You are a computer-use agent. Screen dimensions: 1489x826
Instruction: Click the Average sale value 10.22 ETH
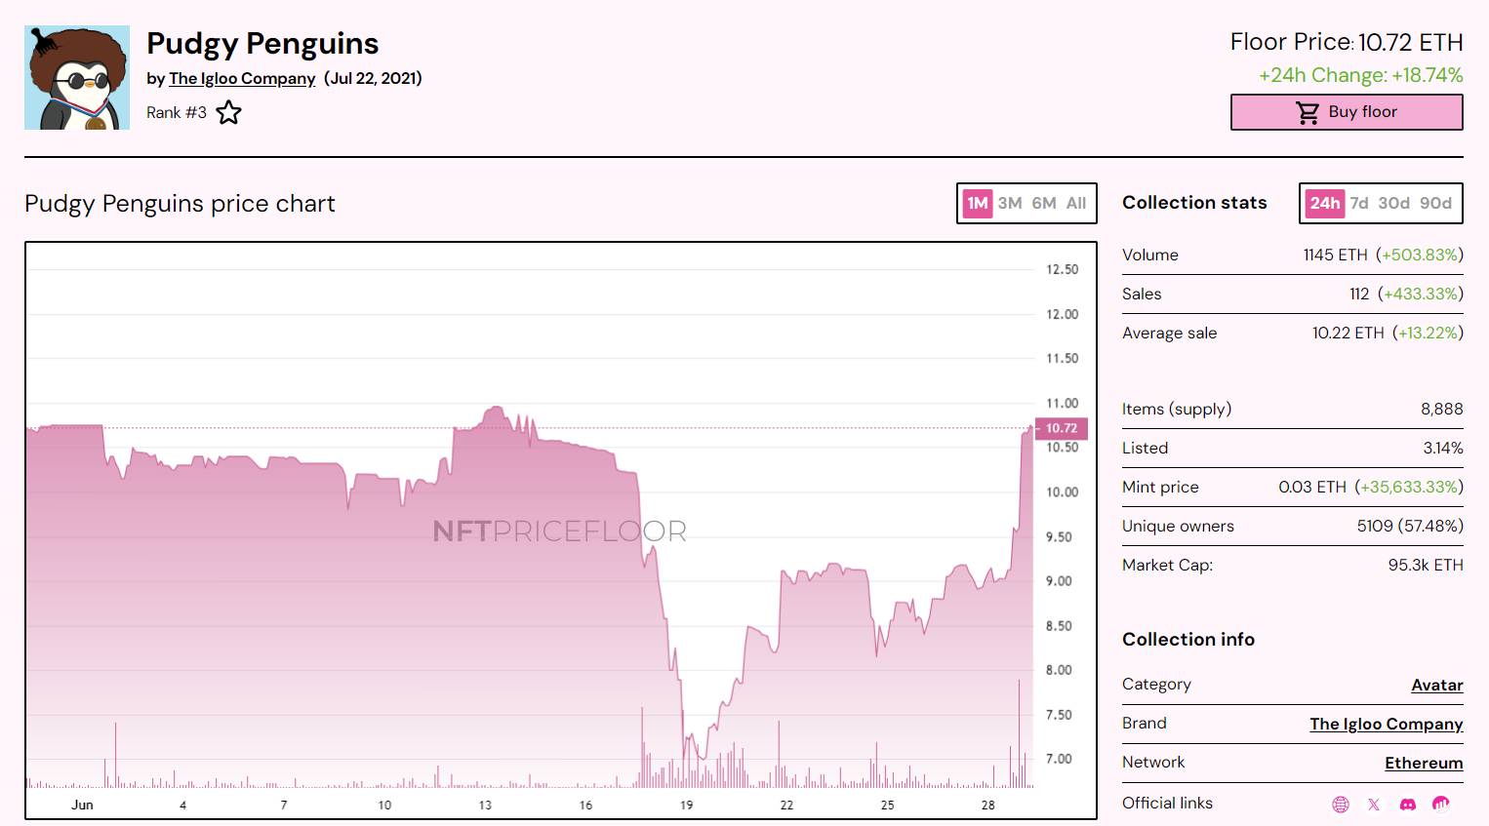tap(1348, 333)
